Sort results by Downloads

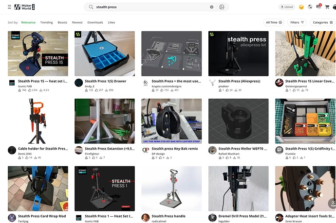95,22
